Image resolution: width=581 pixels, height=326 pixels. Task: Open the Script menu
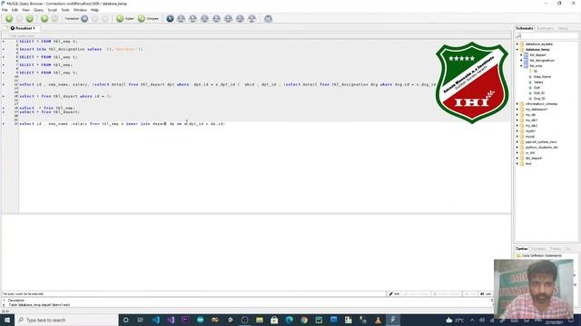[53, 10]
